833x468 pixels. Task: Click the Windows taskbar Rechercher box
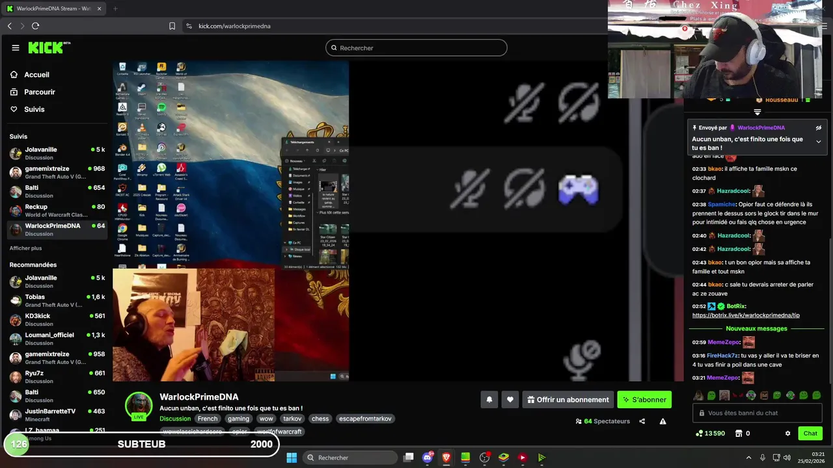point(350,458)
